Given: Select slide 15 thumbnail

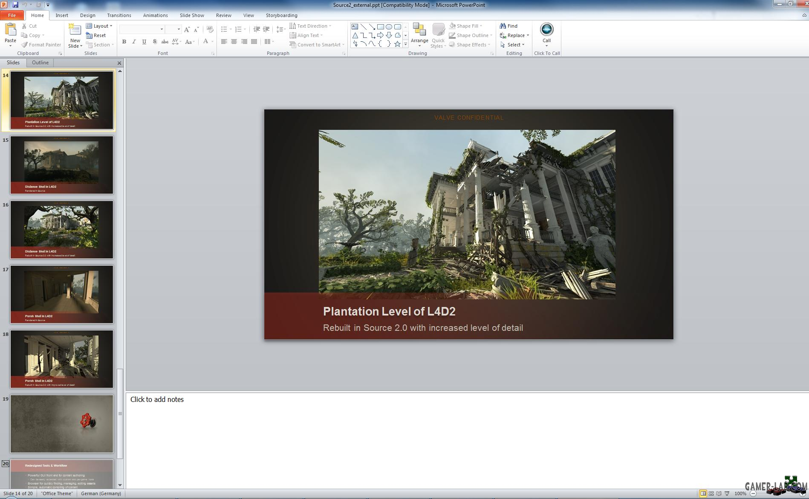Looking at the screenshot, I should click(x=62, y=165).
